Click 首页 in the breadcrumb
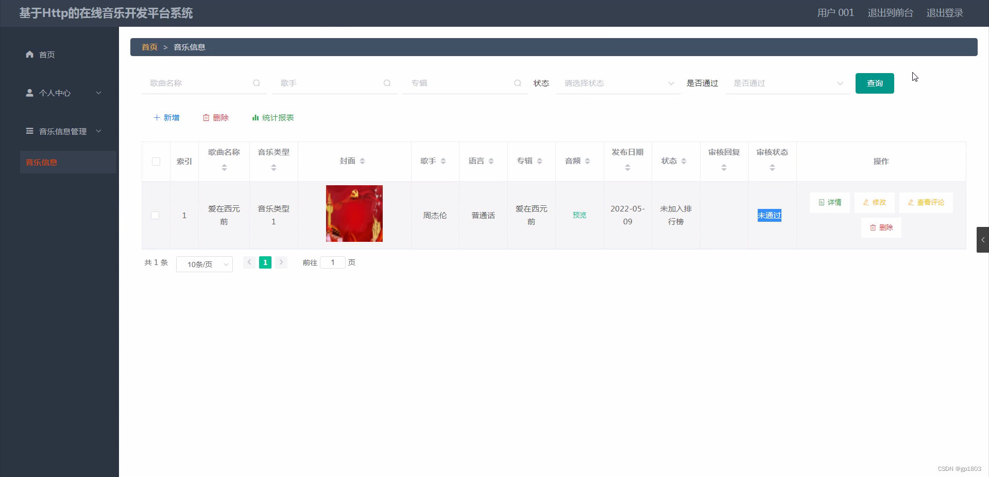Image resolution: width=989 pixels, height=477 pixels. (x=149, y=47)
